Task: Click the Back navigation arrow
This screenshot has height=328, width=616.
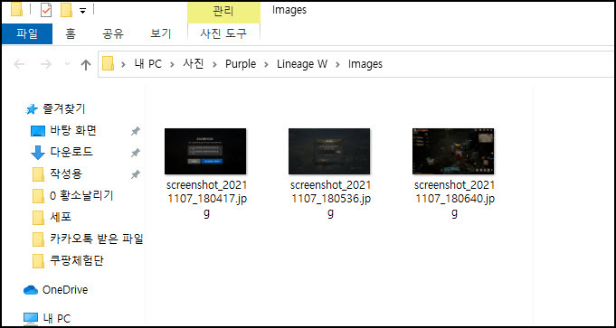Action: [20, 64]
